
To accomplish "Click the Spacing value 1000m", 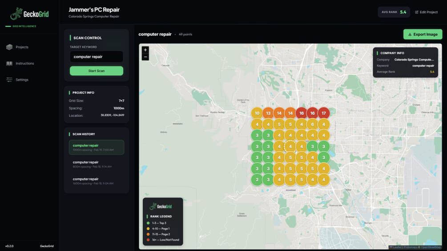I will [119, 108].
